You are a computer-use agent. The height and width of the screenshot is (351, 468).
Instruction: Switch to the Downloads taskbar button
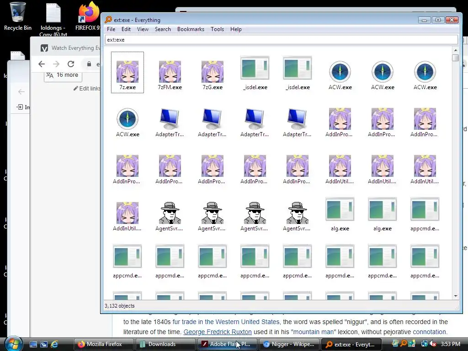[x=165, y=344]
